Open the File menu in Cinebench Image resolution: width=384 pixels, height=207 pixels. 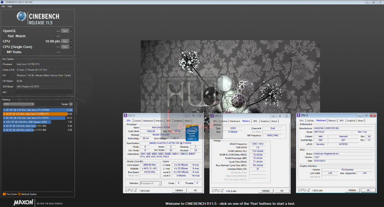(3, 6)
